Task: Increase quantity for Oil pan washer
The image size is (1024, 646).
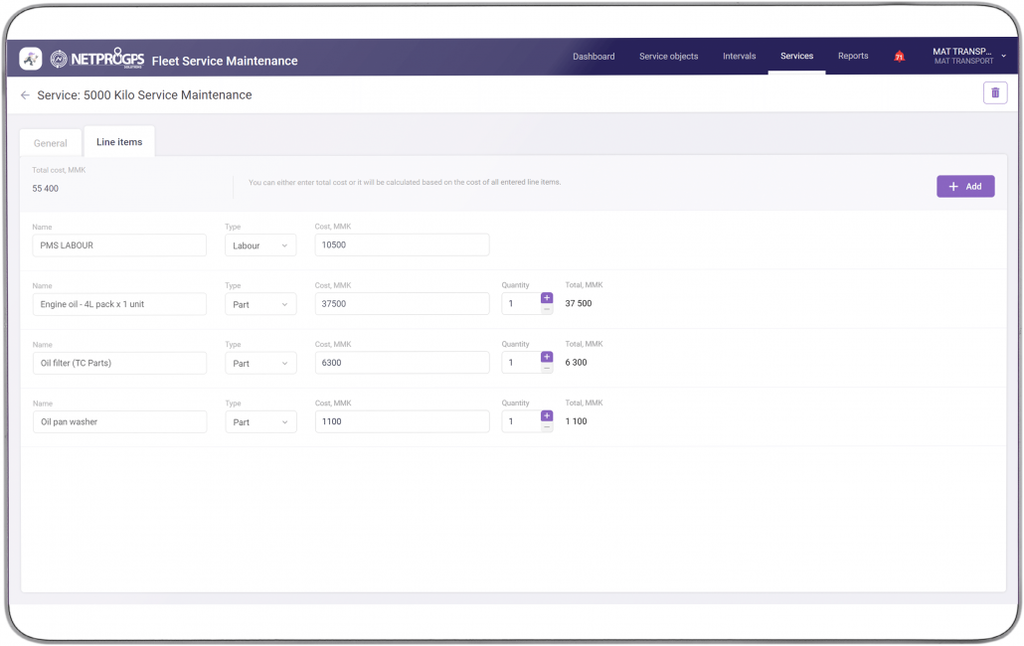Action: coord(547,415)
